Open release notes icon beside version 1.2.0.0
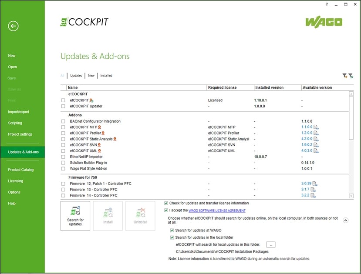The height and width of the screenshot is (274, 361). point(316,133)
